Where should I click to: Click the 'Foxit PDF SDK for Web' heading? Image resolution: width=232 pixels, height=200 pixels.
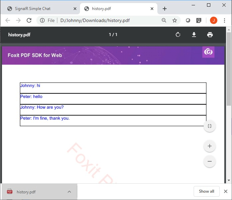[35, 55]
